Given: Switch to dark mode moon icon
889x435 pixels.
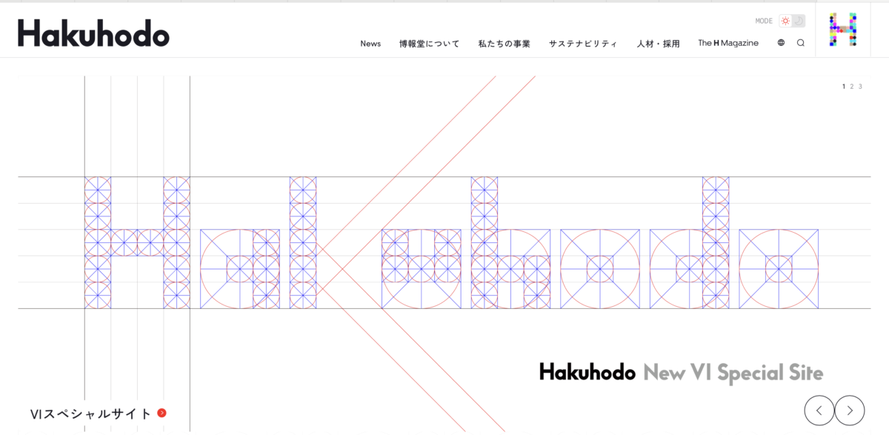Looking at the screenshot, I should [799, 21].
